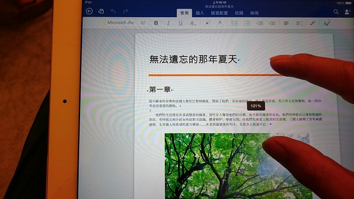354x199 pixels.
Task: Decrease paragraph indent
Action: pyautogui.click(x=260, y=23)
